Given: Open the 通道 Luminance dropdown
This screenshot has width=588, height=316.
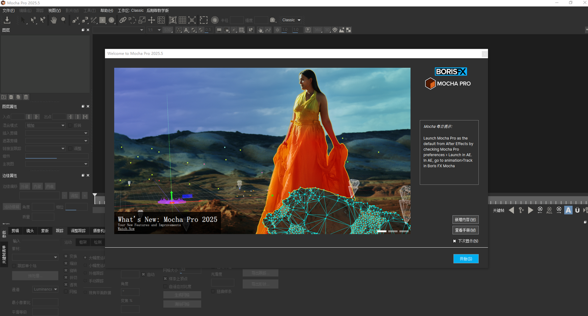Looking at the screenshot, I should click(45, 290).
